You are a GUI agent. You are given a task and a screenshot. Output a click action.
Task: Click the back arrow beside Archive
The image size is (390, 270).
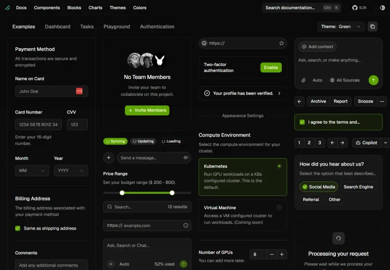pos(300,101)
